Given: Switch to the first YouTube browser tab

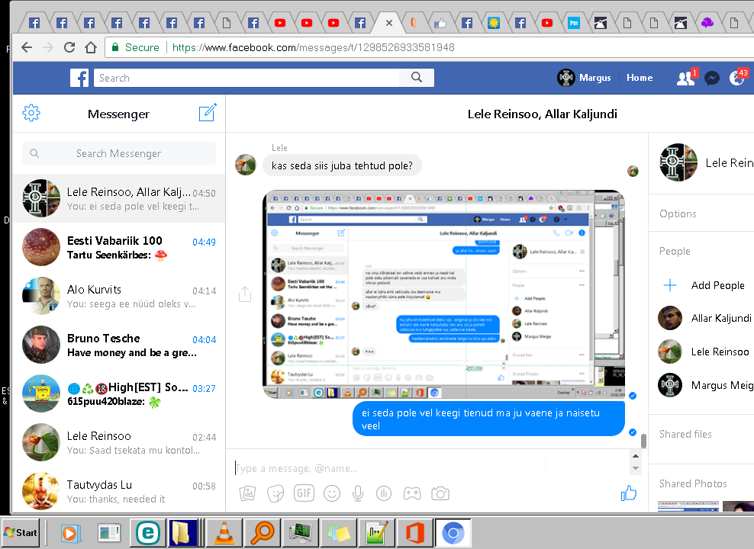Looking at the screenshot, I should 280,23.
